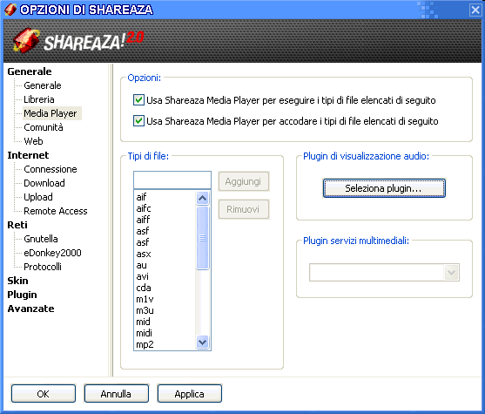The height and width of the screenshot is (414, 485).
Task: Select the Internet category heading
Action: coord(28,155)
